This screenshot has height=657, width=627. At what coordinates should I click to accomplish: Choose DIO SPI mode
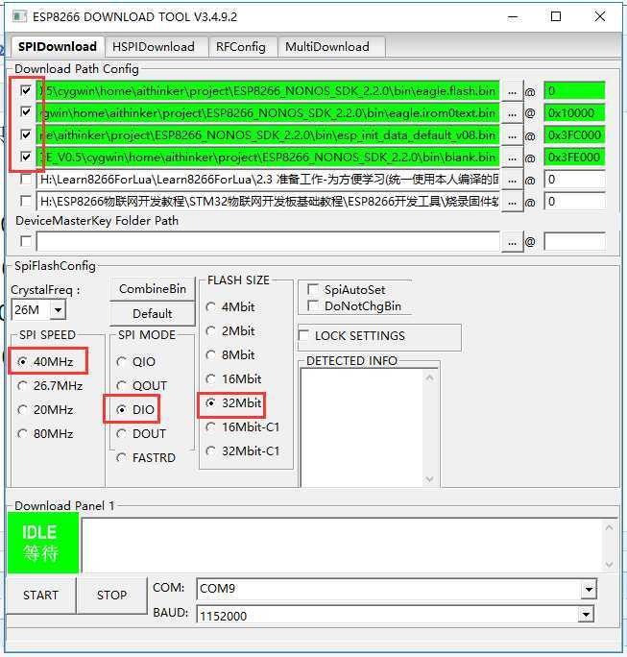click(x=135, y=409)
